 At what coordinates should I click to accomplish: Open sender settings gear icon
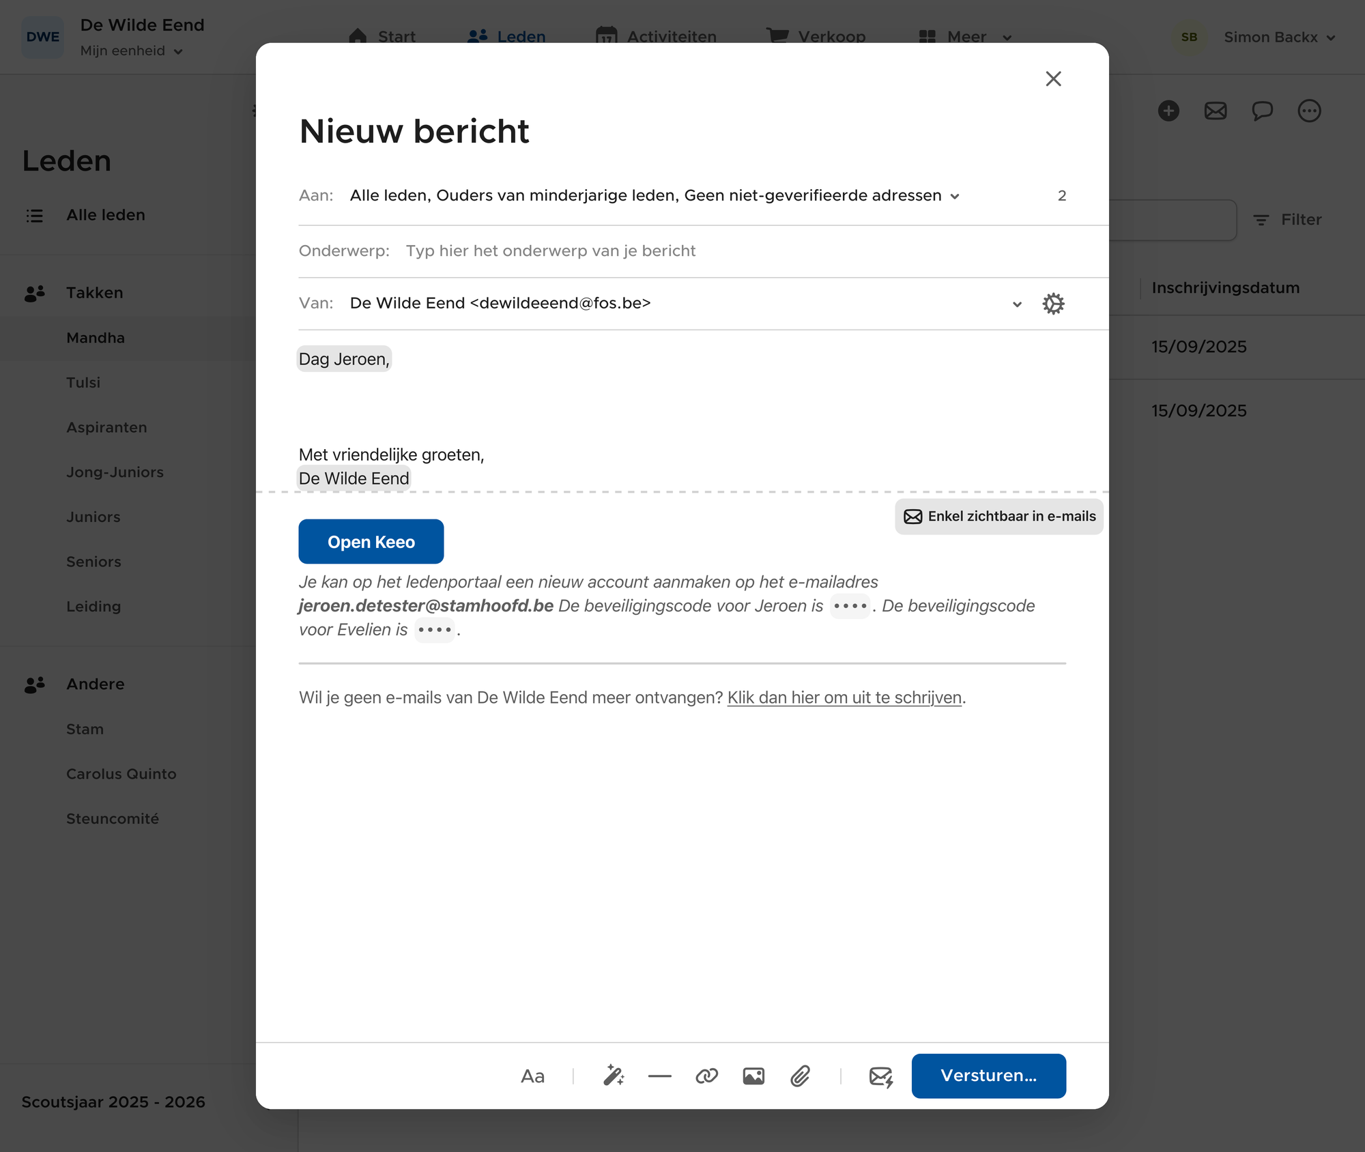pyautogui.click(x=1053, y=304)
